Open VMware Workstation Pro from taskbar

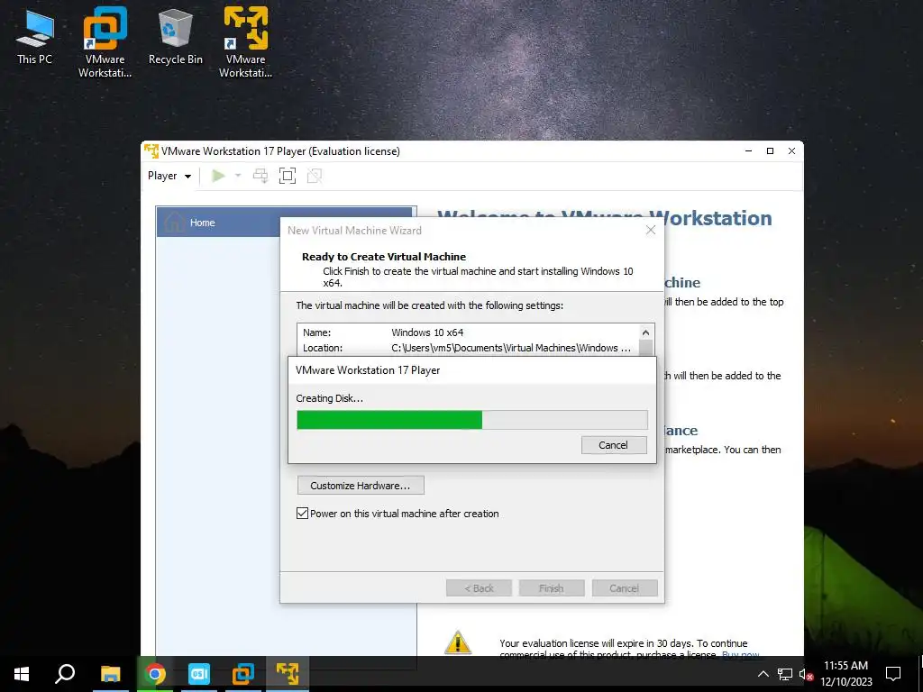pos(243,674)
